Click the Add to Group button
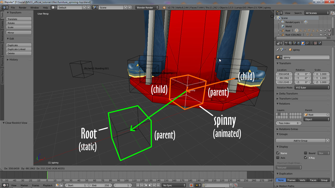The width and height of the screenshot is (335, 188). click(x=300, y=140)
